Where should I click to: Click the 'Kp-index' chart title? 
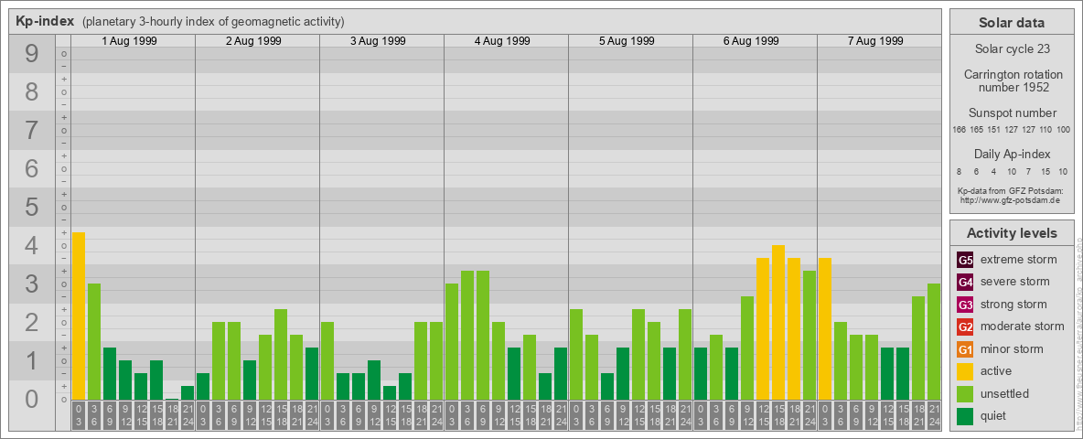pyautogui.click(x=45, y=21)
